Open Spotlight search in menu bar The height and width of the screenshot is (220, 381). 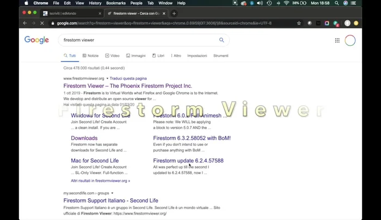point(336,3)
